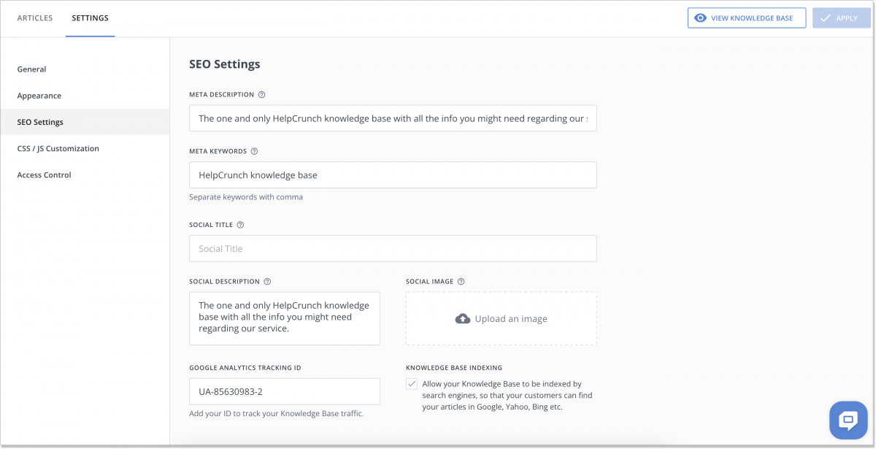Open the General settings section
The image size is (876, 449).
click(x=31, y=69)
